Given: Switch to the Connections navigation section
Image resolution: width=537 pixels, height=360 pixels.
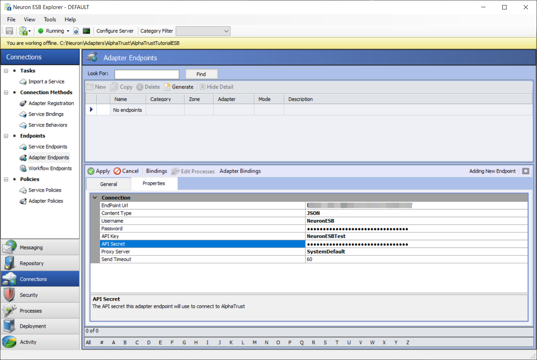Looking at the screenshot, I should coord(40,279).
